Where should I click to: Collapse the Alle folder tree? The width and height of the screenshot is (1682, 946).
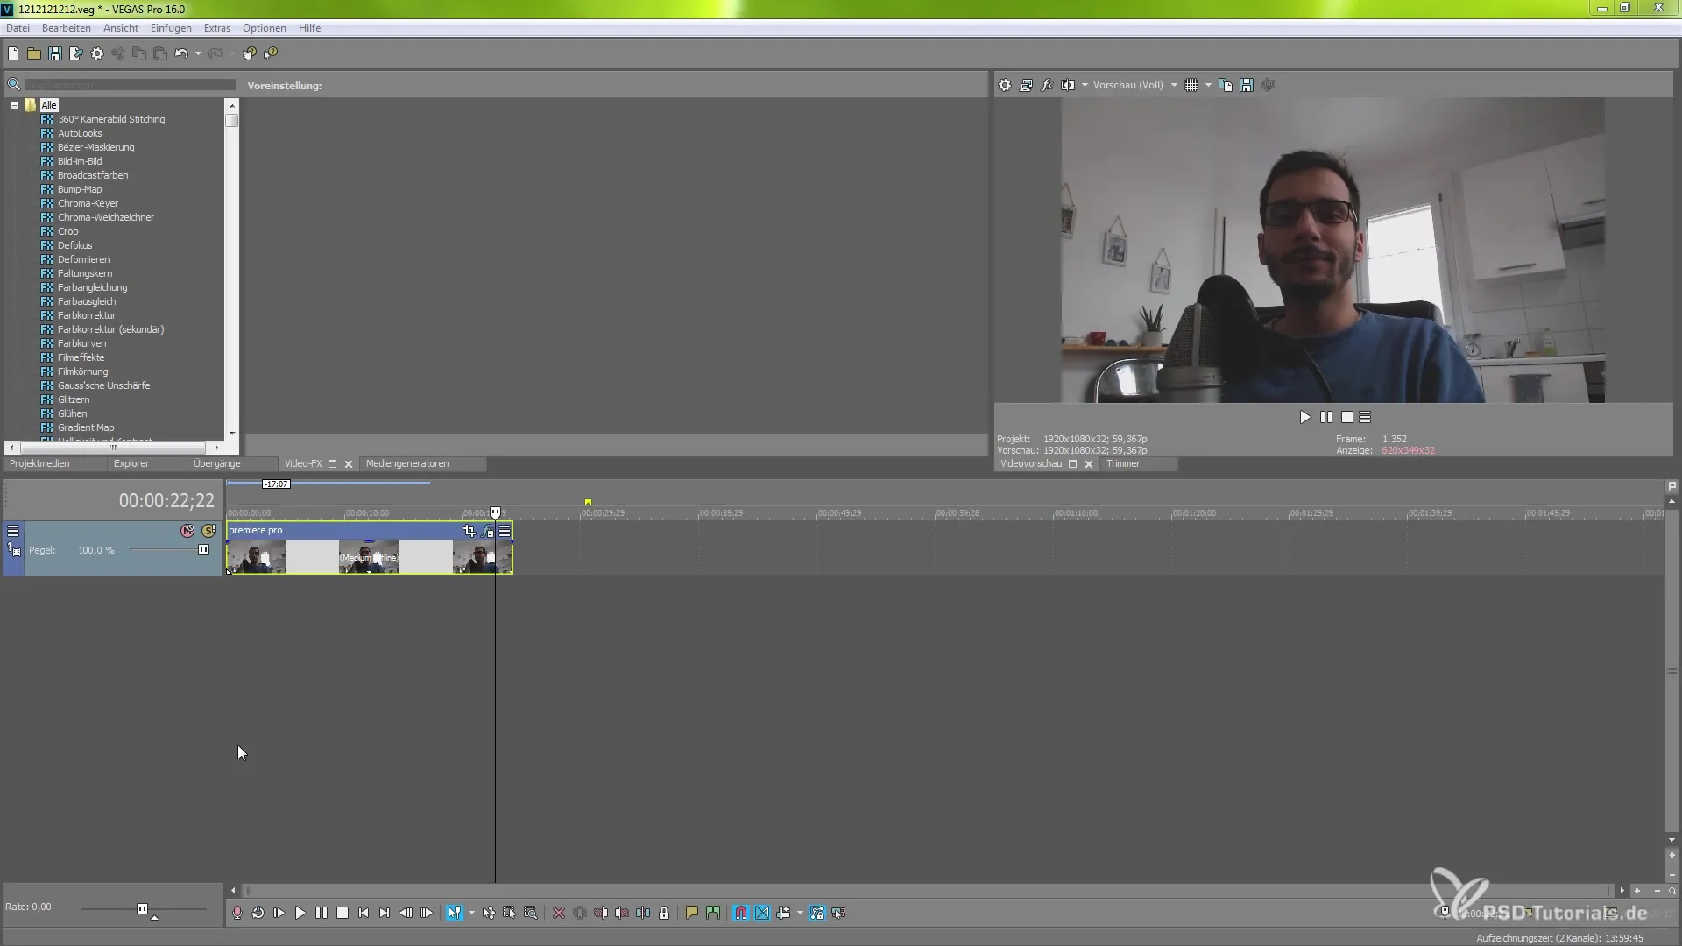15,105
